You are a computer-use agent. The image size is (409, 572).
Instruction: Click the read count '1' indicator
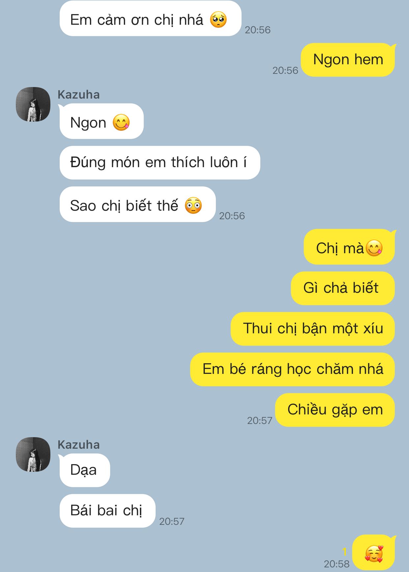click(344, 552)
